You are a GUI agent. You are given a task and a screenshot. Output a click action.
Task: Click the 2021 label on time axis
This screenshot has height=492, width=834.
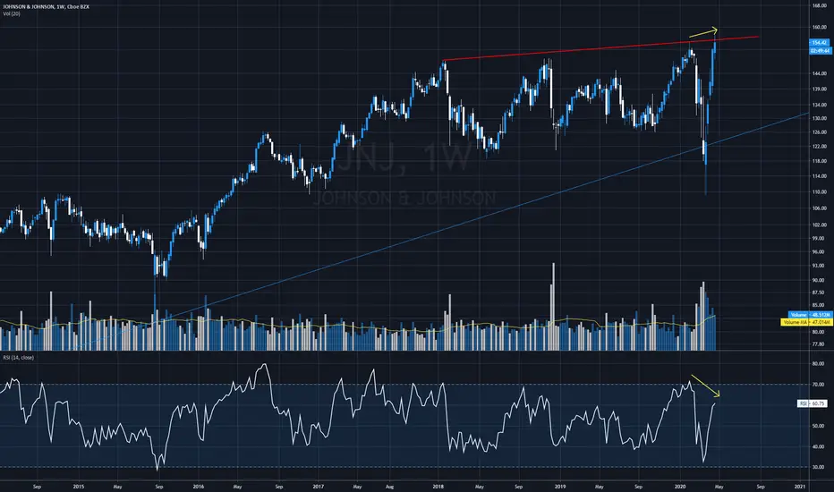(x=799, y=486)
